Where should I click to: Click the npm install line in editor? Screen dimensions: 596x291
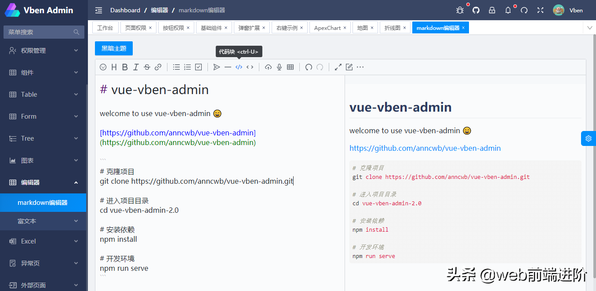click(118, 239)
